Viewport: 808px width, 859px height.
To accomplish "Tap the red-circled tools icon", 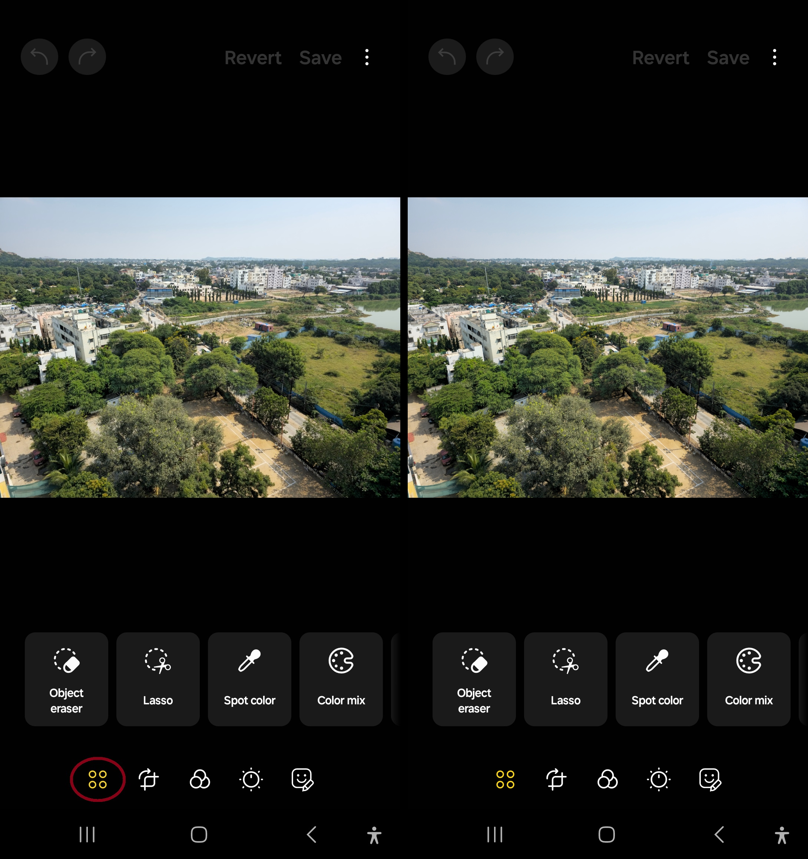I will [x=97, y=779].
